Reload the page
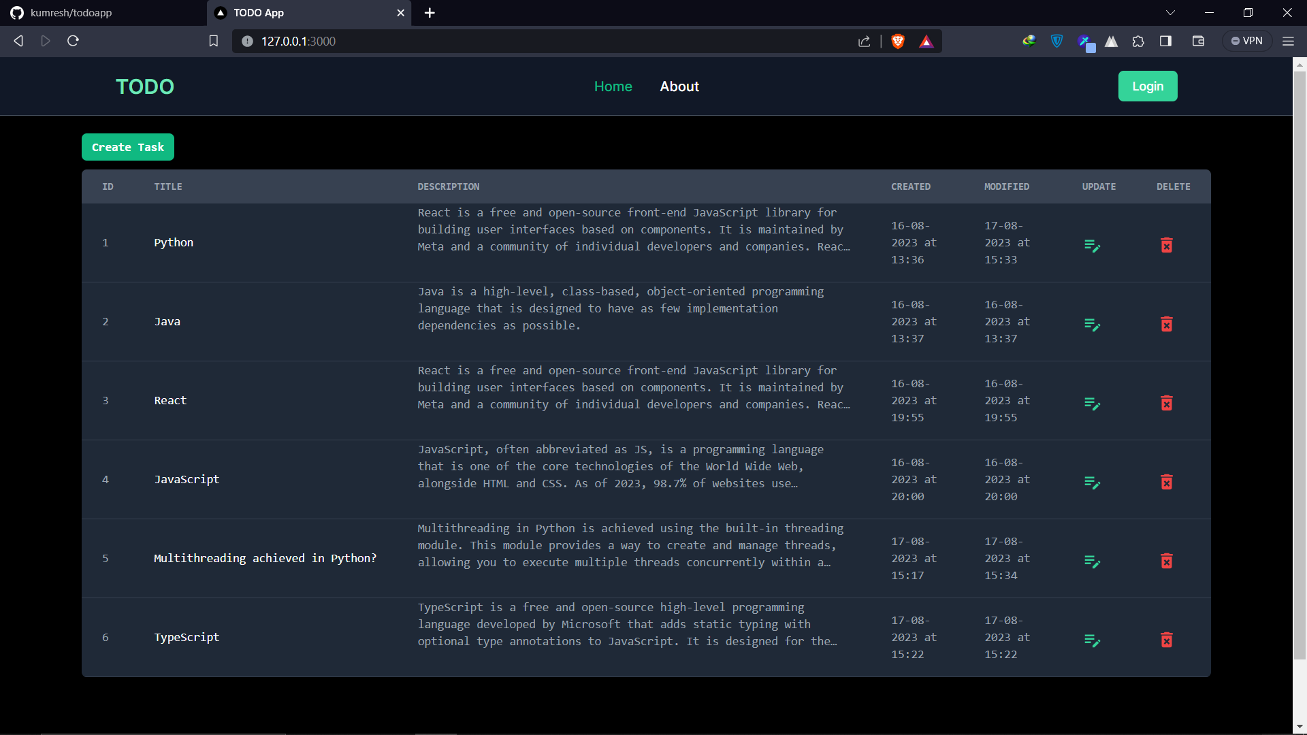Viewport: 1307px width, 735px height. 73,42
